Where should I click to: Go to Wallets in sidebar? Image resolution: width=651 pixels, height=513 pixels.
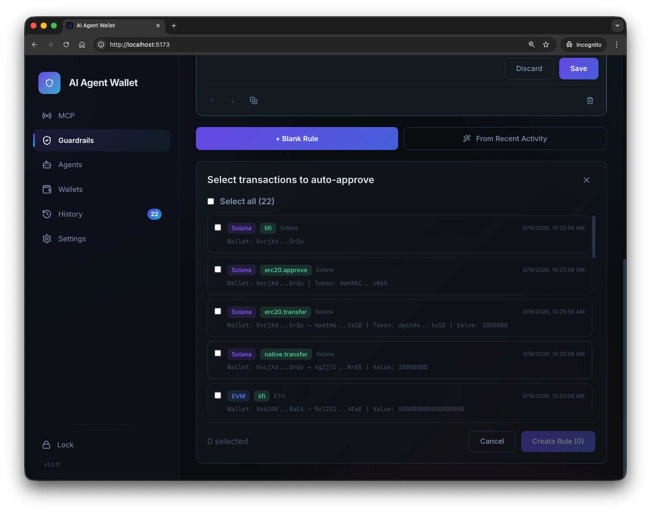click(70, 189)
